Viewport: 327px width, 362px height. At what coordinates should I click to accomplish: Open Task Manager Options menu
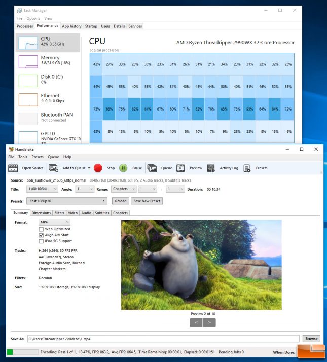[x=33, y=18]
